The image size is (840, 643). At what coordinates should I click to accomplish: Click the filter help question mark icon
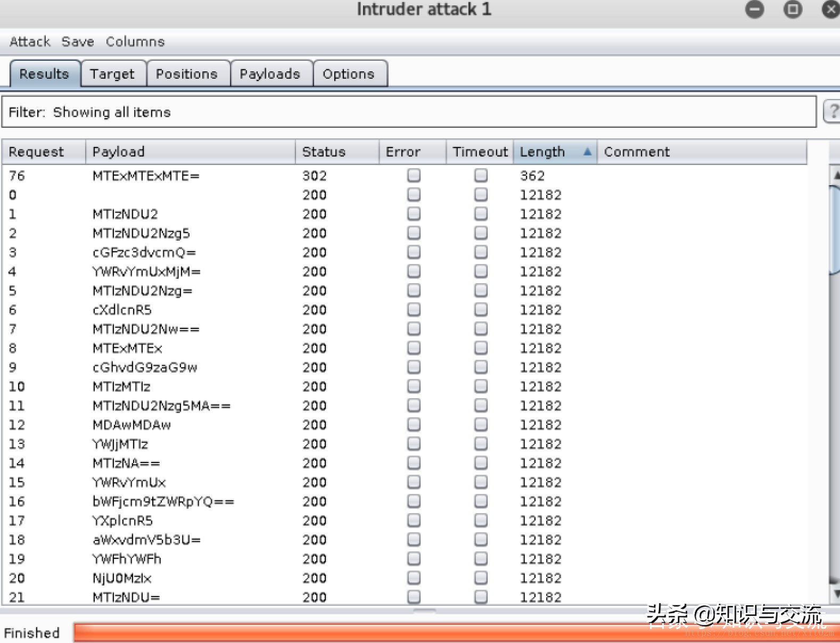pyautogui.click(x=833, y=112)
